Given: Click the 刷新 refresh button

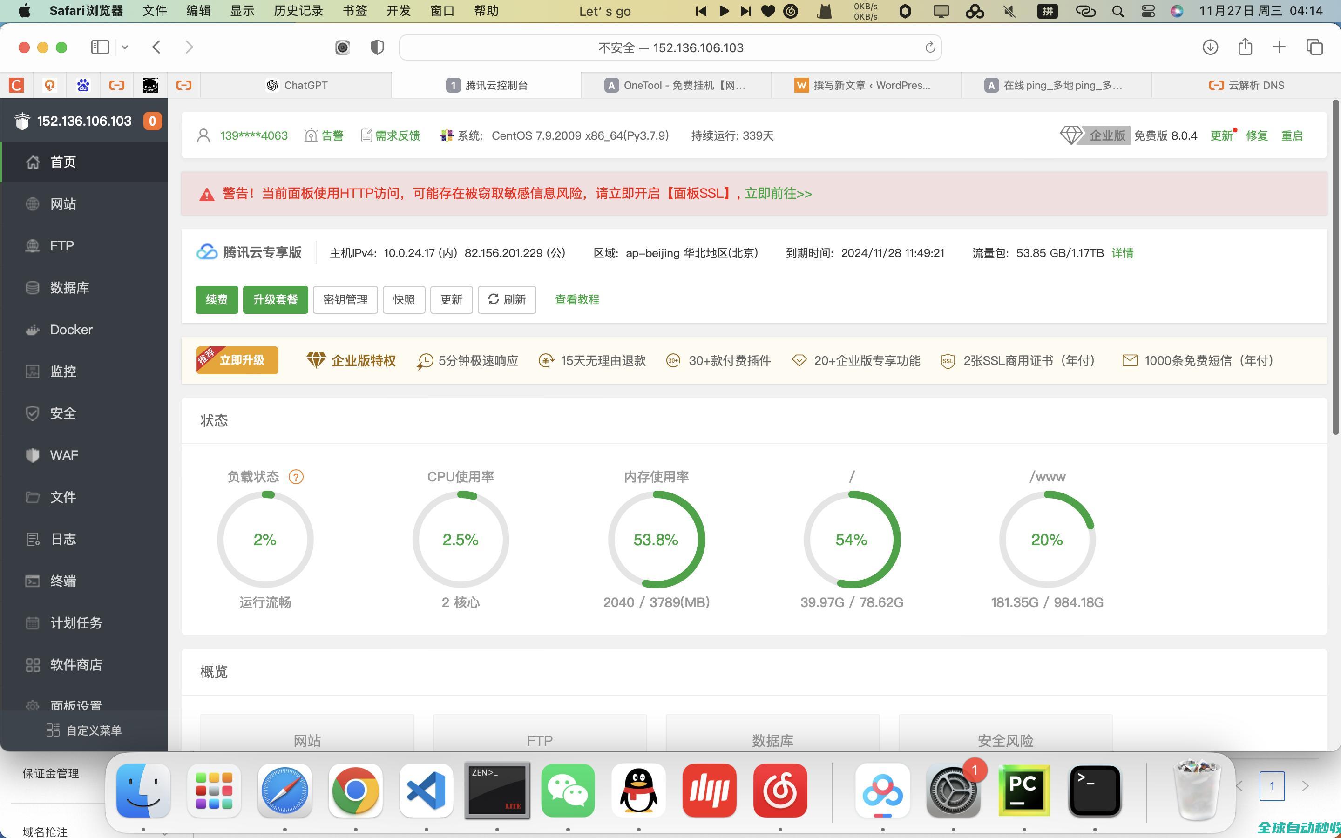Looking at the screenshot, I should pos(507,300).
